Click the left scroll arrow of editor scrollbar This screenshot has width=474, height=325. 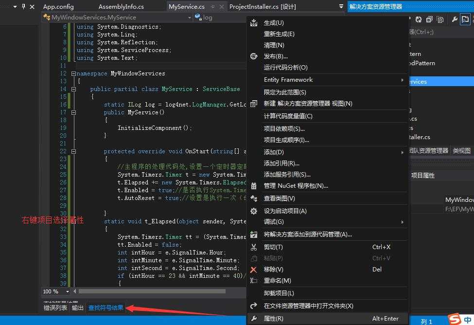[75, 291]
